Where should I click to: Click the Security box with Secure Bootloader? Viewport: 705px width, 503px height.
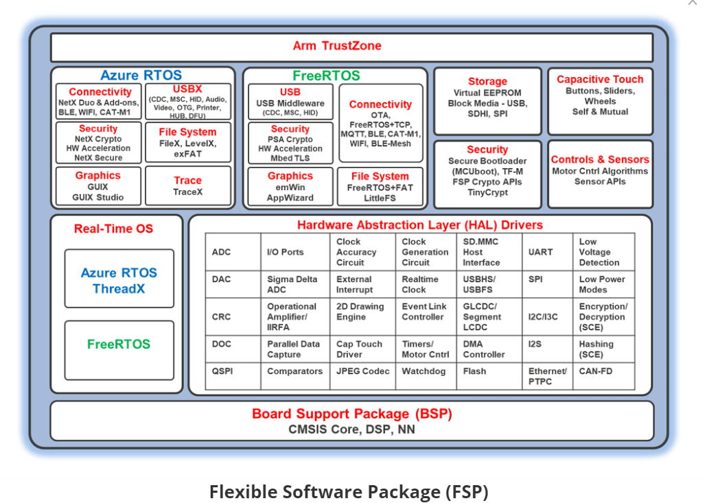click(x=488, y=174)
